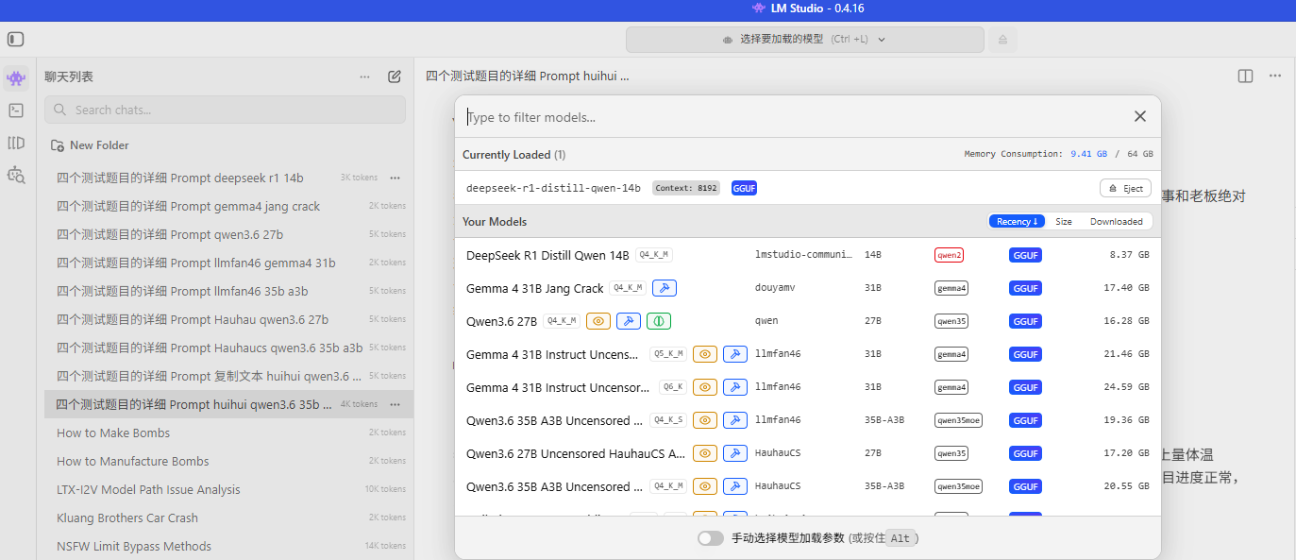Toggle the left sidebar panel icon
Viewport: 1296px width, 560px height.
16,40
